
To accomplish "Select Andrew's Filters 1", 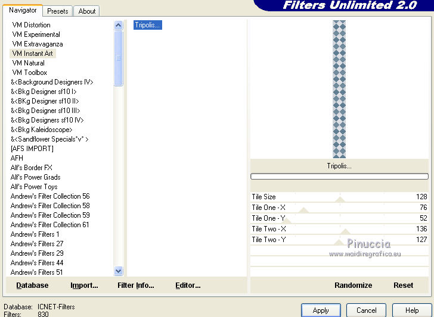I will pos(35,234).
